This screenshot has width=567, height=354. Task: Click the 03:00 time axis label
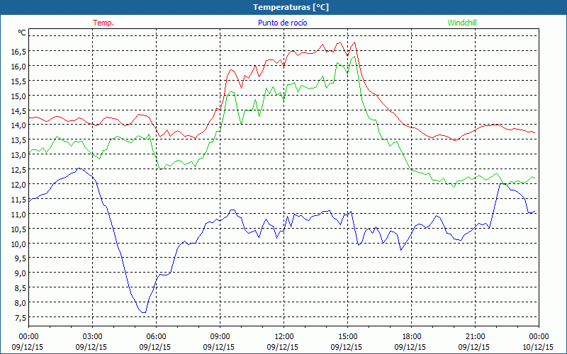coord(93,337)
